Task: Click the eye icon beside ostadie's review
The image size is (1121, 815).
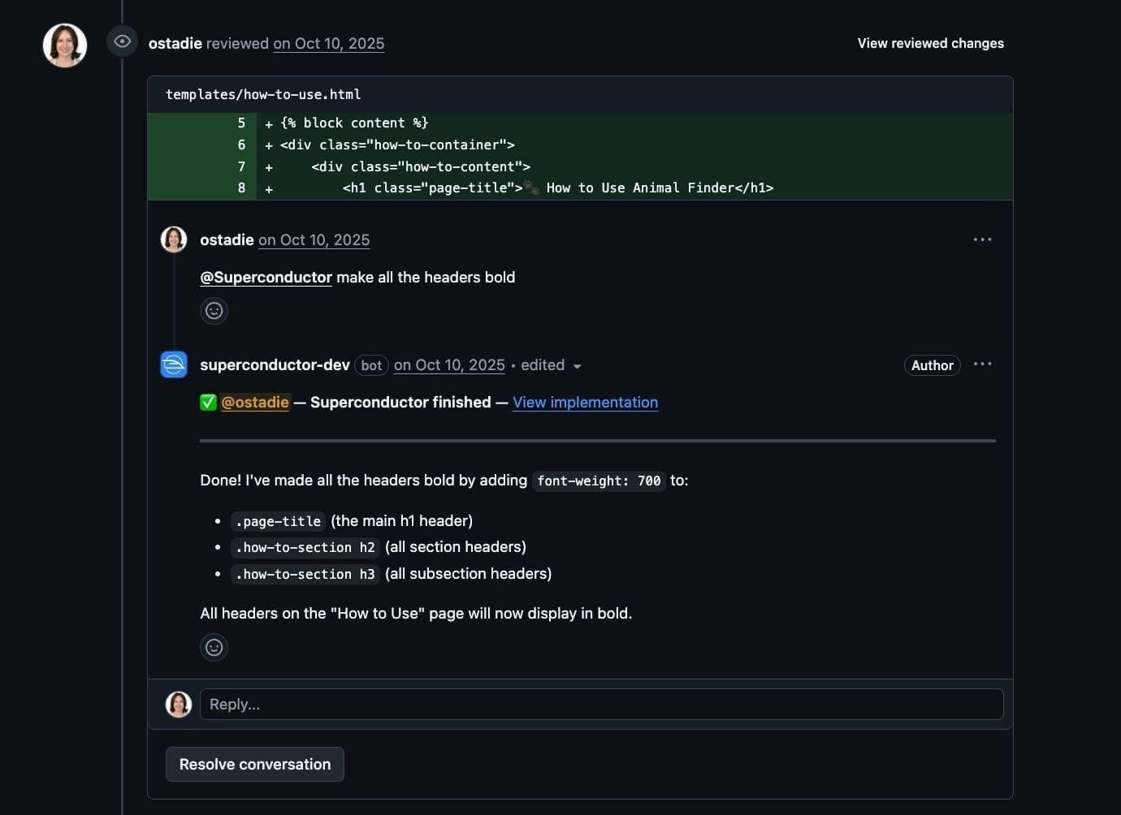Action: click(122, 41)
